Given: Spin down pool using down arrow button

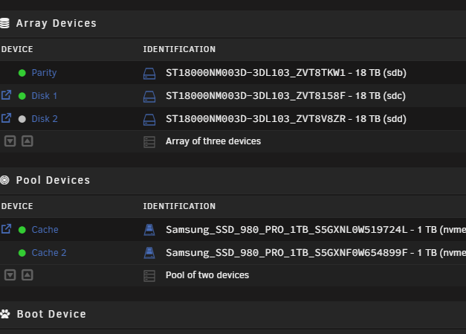Looking at the screenshot, I should click(x=10, y=274).
